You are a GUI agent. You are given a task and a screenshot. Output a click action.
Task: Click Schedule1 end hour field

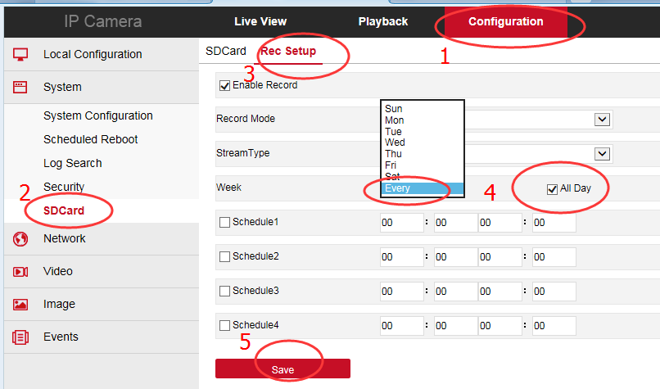pos(500,223)
